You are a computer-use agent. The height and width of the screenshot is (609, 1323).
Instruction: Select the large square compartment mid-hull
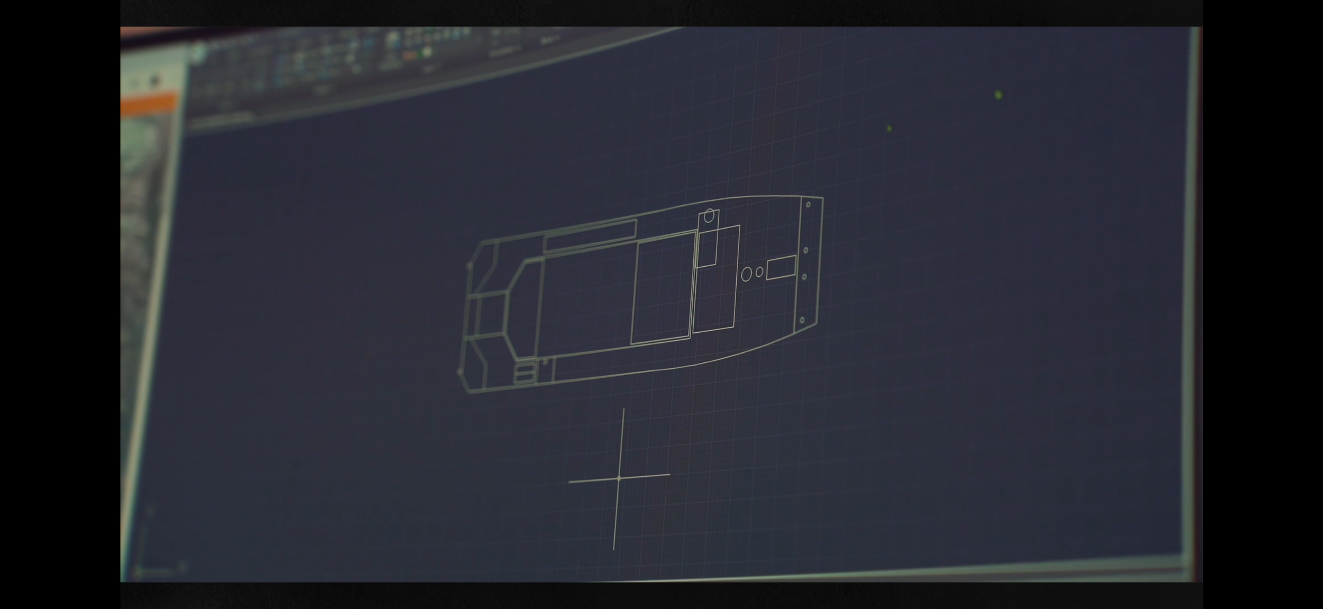click(x=663, y=289)
